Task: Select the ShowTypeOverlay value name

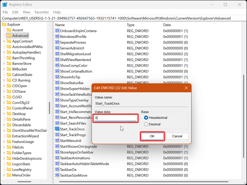Action: click(74, 100)
